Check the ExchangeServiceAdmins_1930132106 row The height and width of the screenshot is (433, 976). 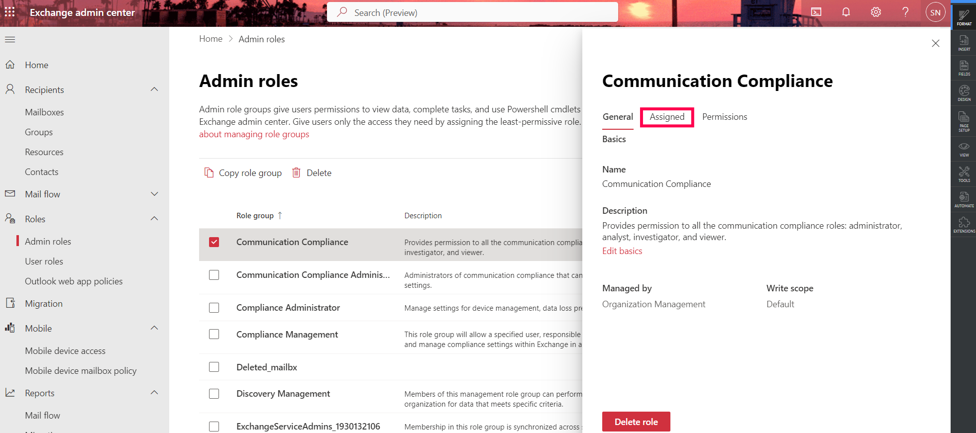(214, 427)
